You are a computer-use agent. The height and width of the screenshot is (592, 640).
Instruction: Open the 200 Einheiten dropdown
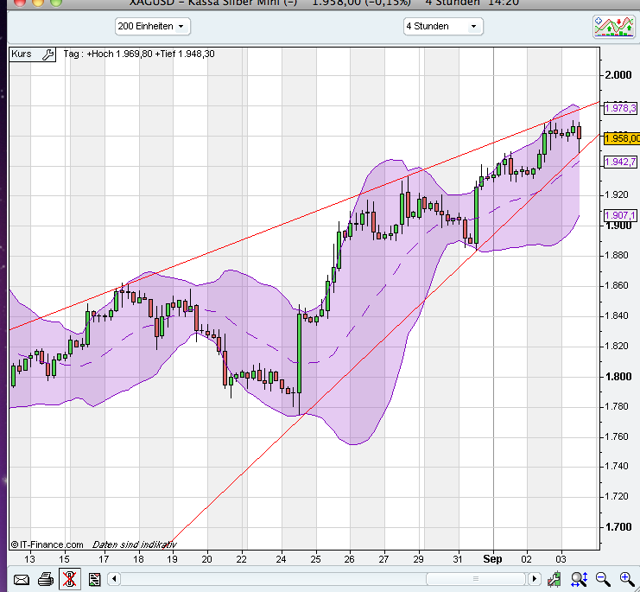click(152, 26)
